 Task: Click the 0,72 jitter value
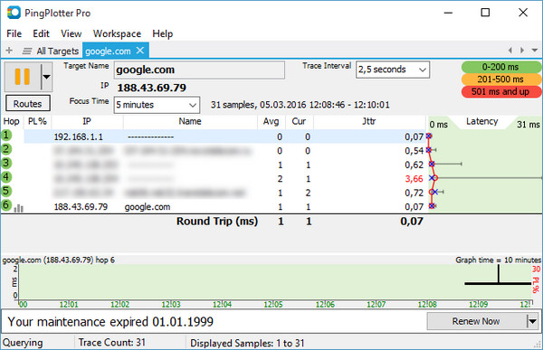pyautogui.click(x=414, y=193)
